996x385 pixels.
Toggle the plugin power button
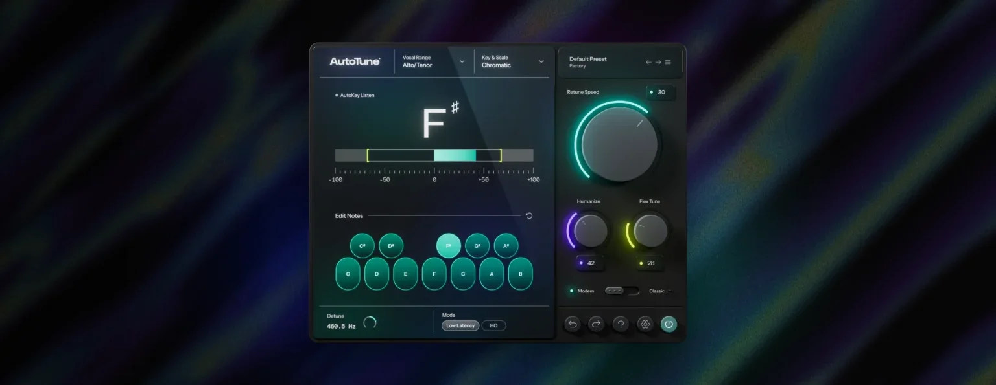click(x=669, y=324)
